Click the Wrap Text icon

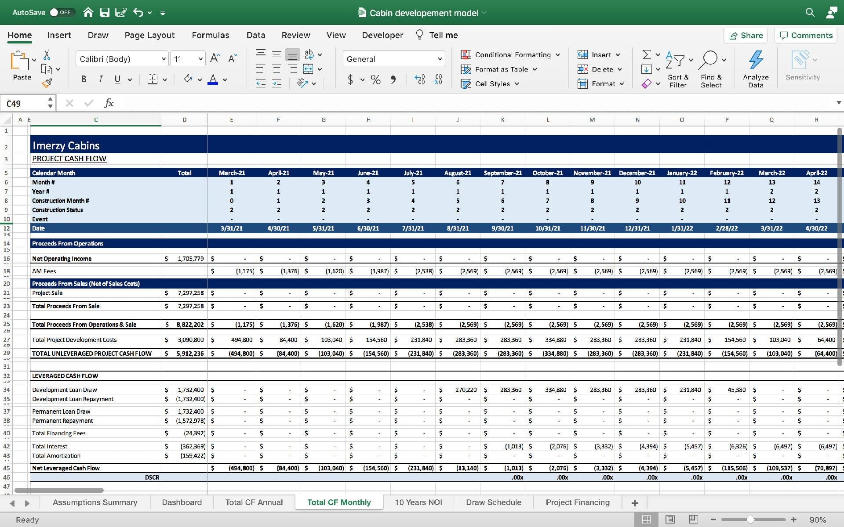(309, 54)
